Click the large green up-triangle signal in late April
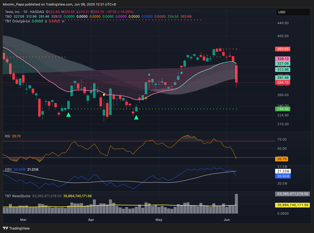Viewport: 314px width, 233px height. pos(137,117)
